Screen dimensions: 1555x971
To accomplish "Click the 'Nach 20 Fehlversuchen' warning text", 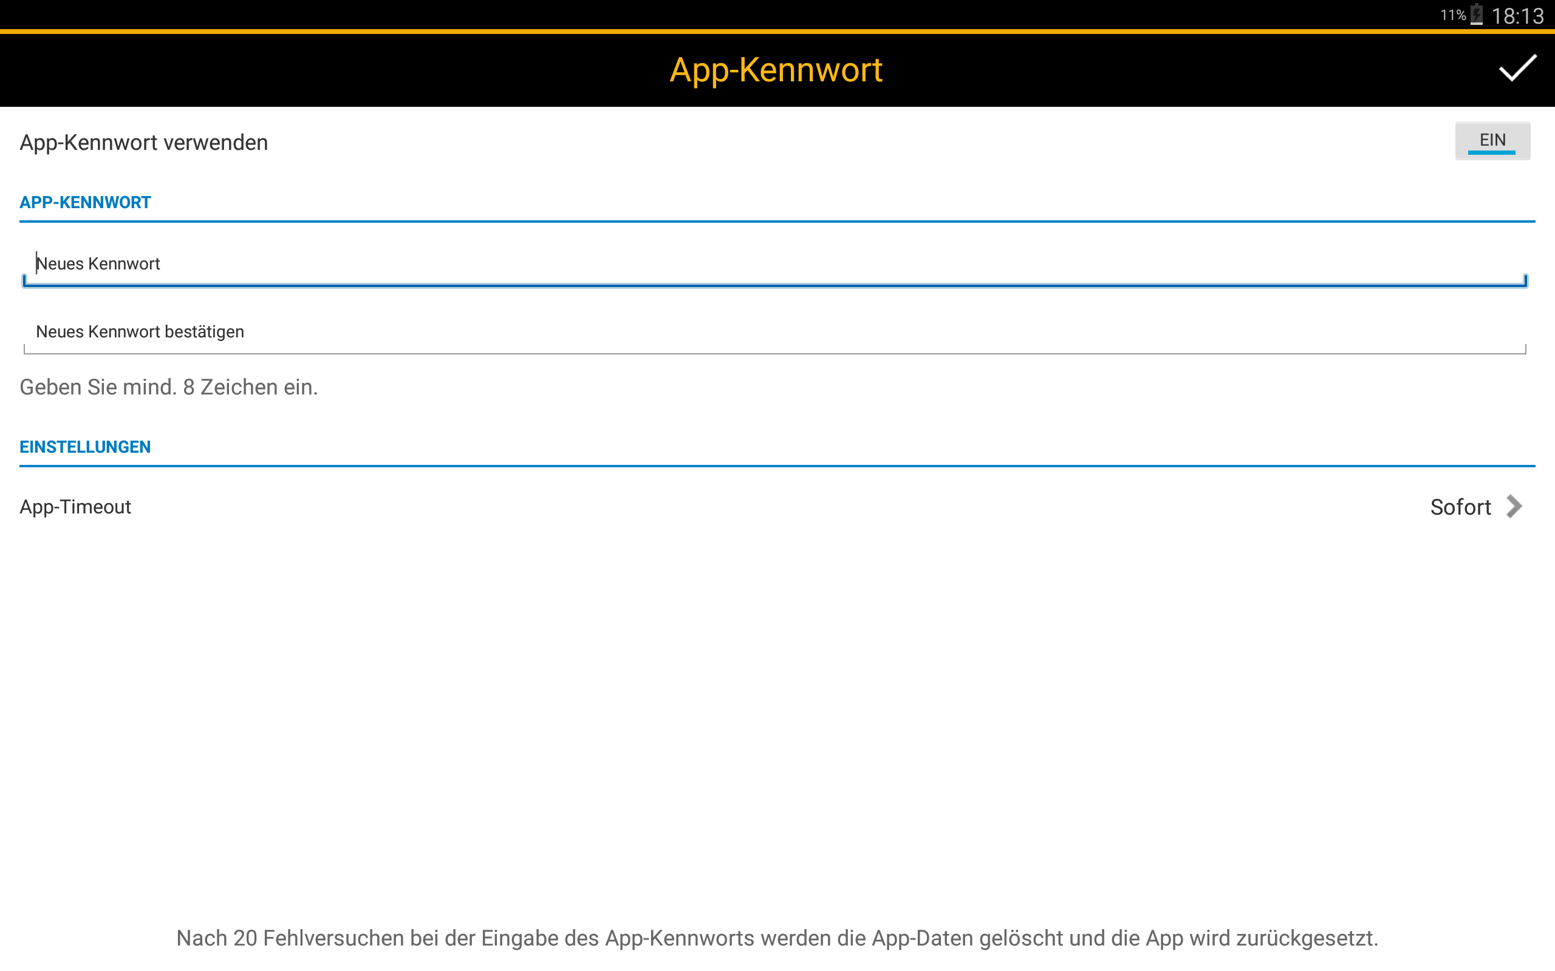I will pos(777,938).
